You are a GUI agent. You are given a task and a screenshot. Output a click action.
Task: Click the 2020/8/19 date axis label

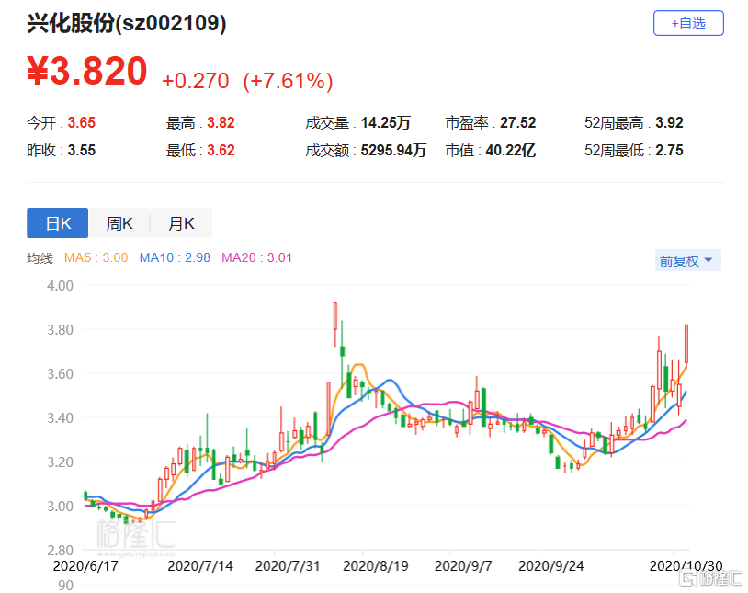(376, 565)
